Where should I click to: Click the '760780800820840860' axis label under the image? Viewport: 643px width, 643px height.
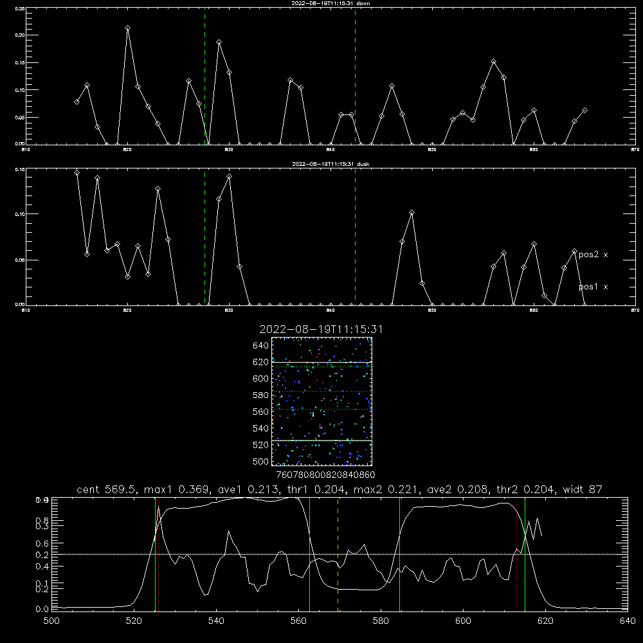(x=325, y=475)
